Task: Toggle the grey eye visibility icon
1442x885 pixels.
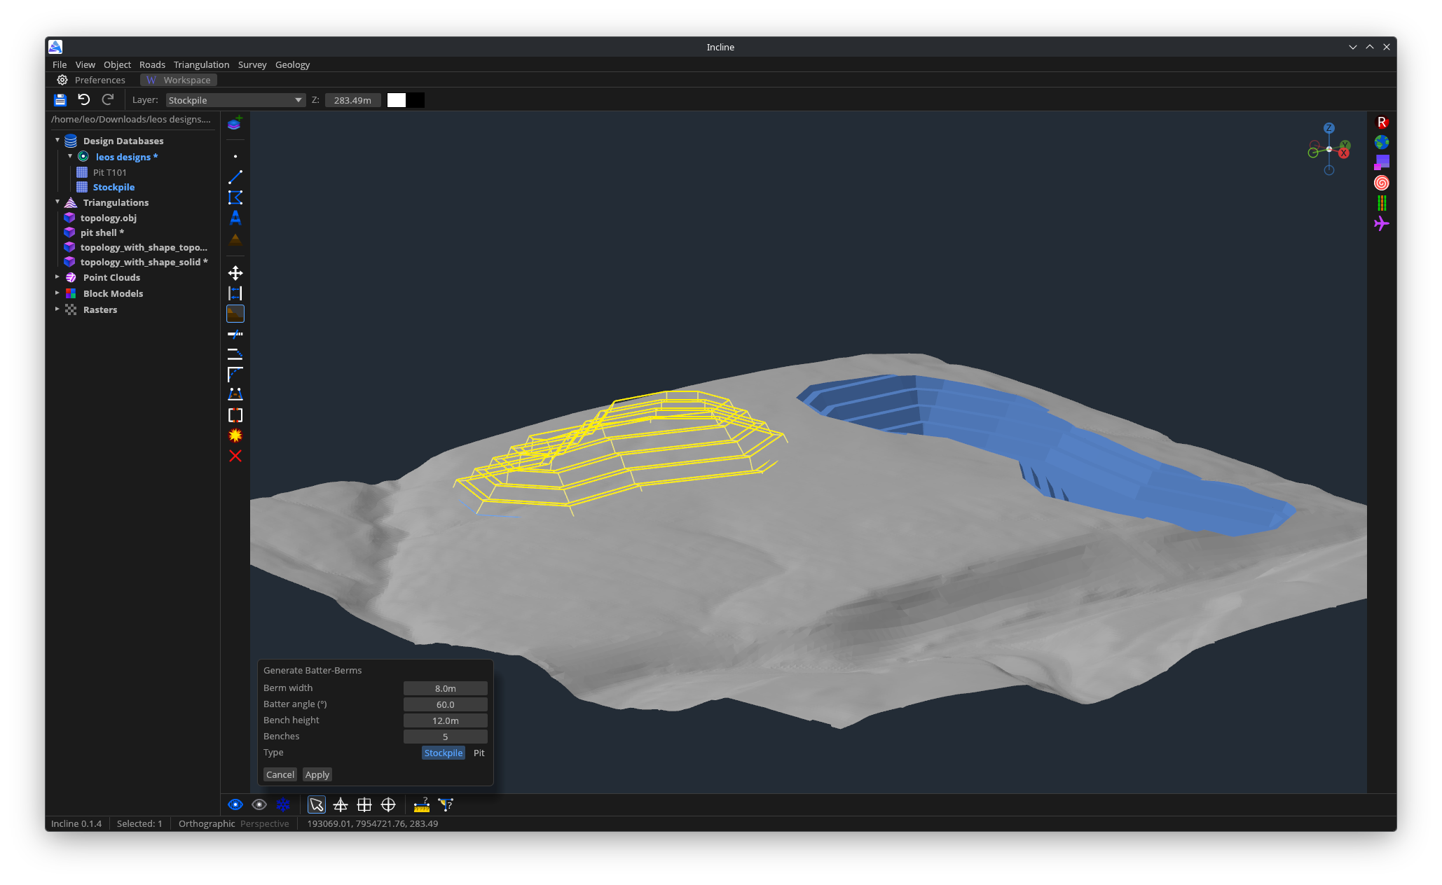Action: coord(259,805)
